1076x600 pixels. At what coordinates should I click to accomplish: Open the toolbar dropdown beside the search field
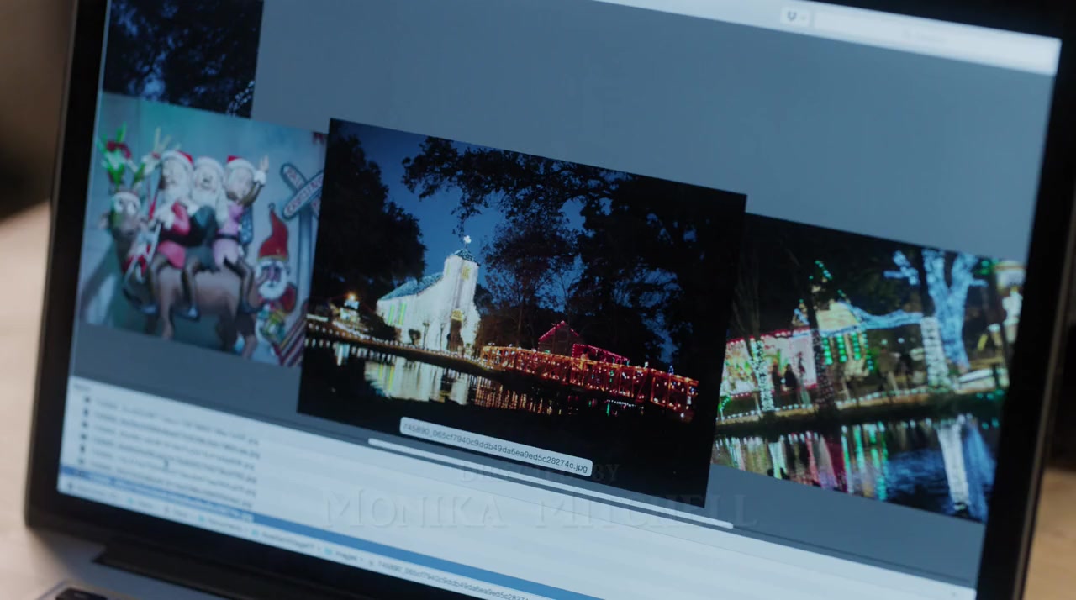click(x=794, y=17)
